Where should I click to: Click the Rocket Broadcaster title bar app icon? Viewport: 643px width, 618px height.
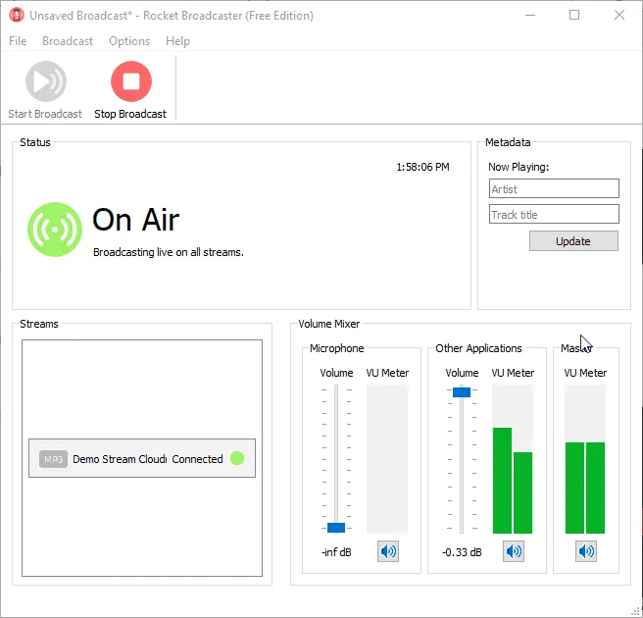[x=16, y=15]
